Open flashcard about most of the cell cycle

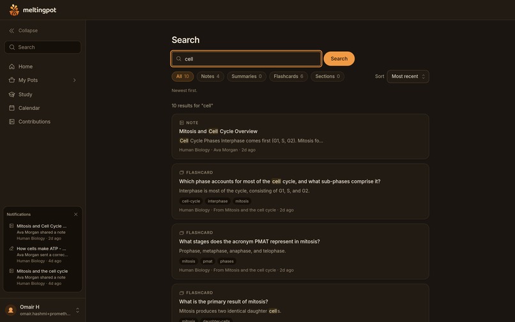click(x=279, y=181)
